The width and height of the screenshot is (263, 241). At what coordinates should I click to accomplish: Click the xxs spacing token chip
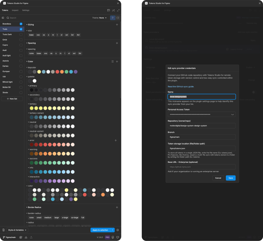coord(46,54)
